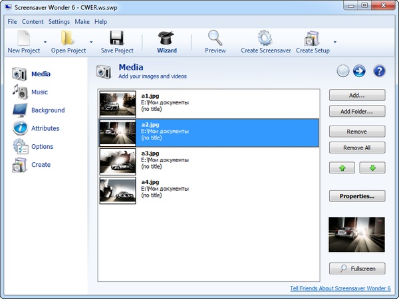Go to the Background sidebar section

(47, 110)
